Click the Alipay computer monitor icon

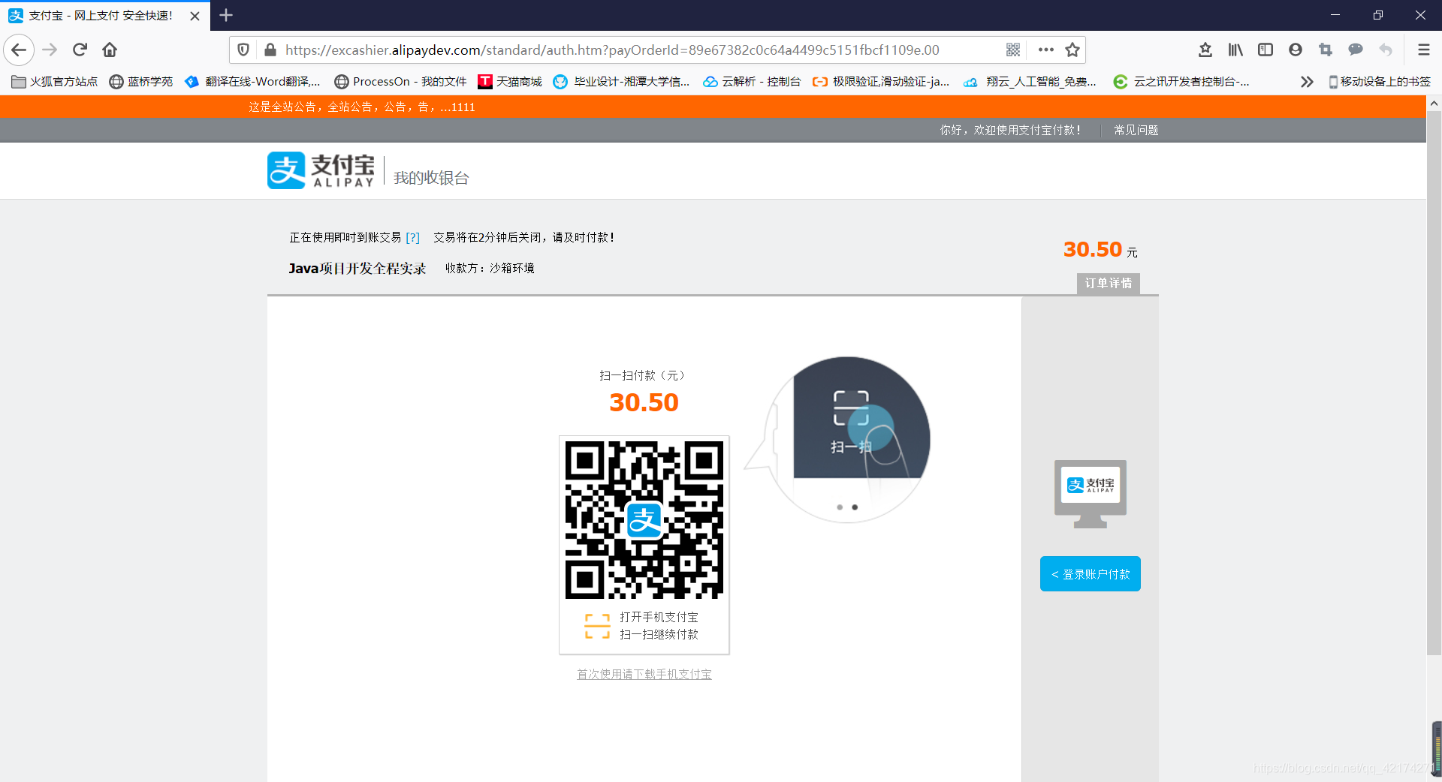tap(1091, 494)
